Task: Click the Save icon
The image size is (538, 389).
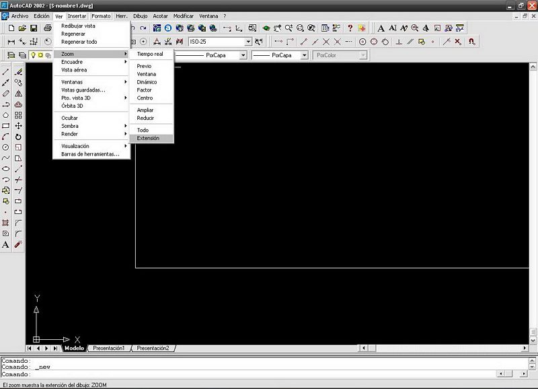Action: click(x=34, y=28)
